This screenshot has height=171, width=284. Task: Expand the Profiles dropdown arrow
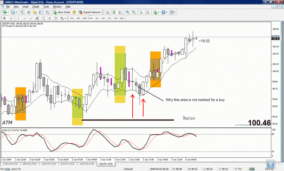(x=16, y=12)
